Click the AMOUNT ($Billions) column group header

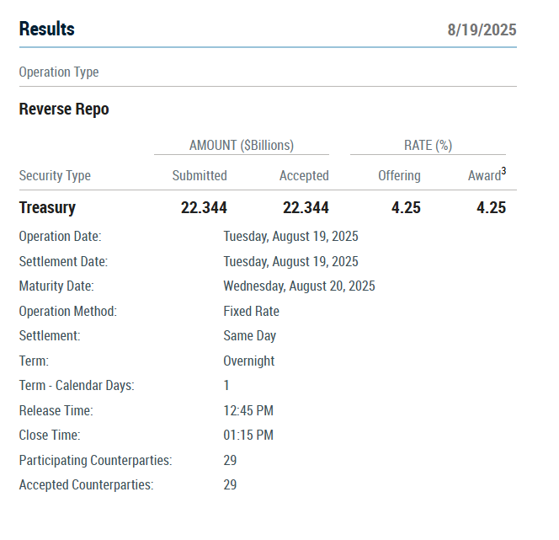pyautogui.click(x=242, y=145)
